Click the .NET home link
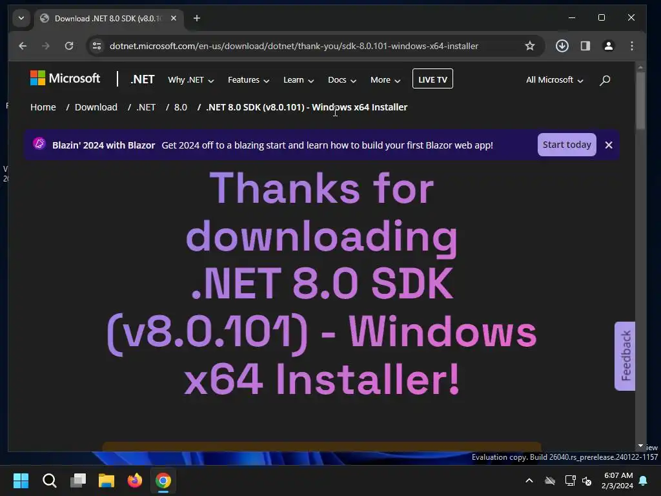Viewport: 661px width, 496px height. [x=143, y=79]
